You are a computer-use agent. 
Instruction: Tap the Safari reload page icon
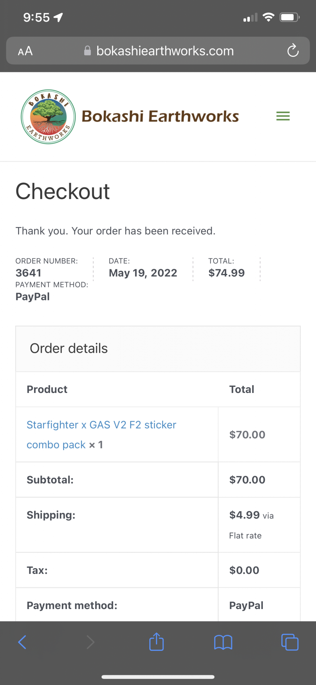coord(293,51)
